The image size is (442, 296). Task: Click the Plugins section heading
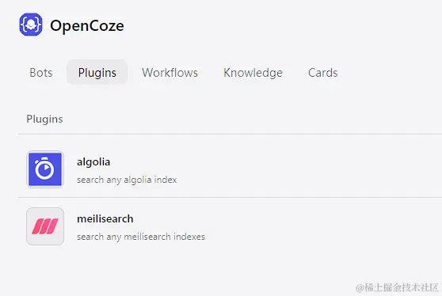(44, 119)
